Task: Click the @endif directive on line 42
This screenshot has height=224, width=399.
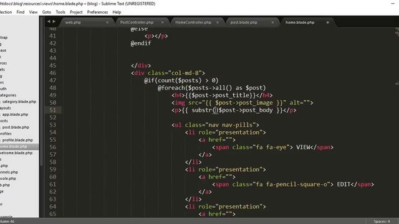Action: coord(141,43)
